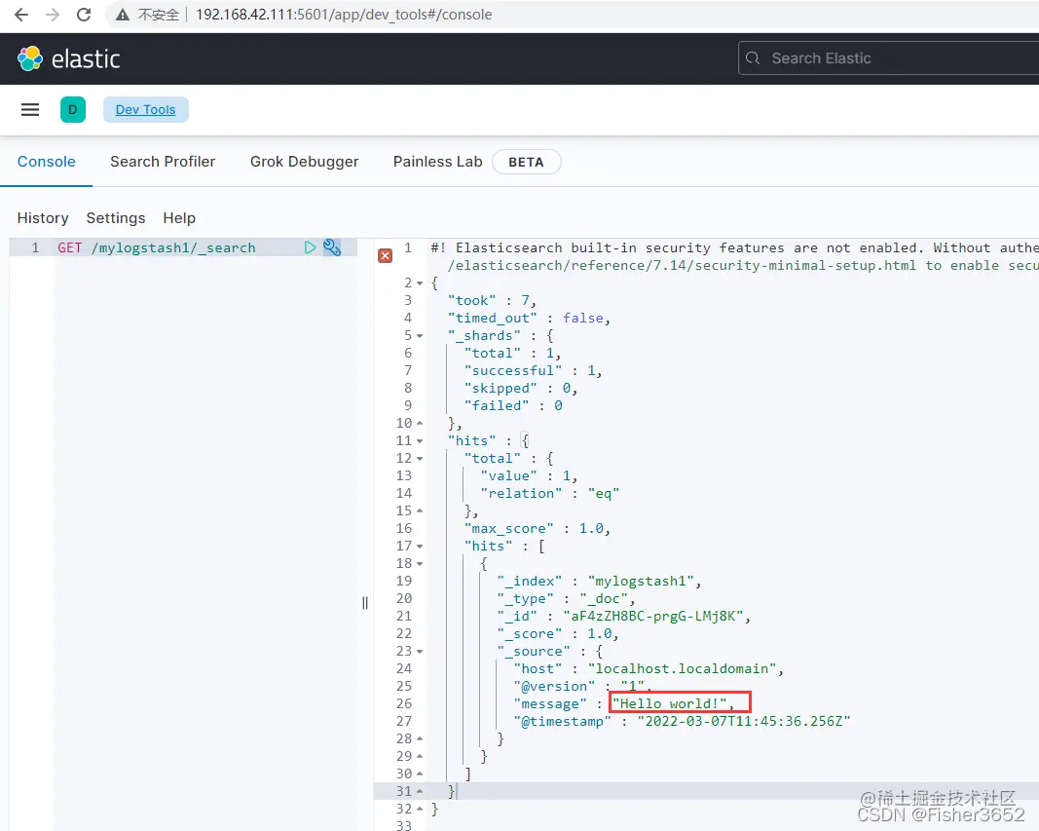
Task: Open the hamburger navigation menu
Action: pos(30,109)
